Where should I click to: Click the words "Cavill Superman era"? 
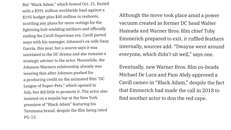pyautogui.click(x=62, y=36)
